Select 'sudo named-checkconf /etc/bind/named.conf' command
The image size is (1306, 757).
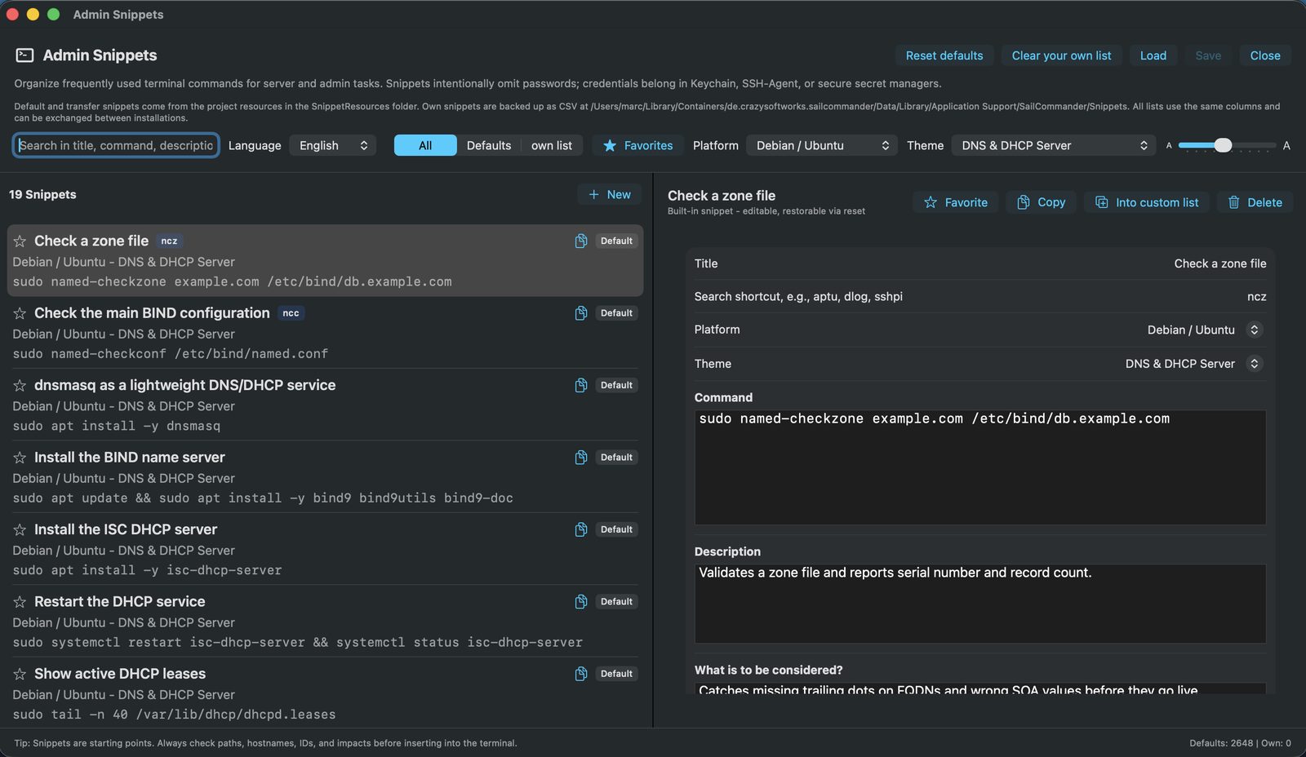point(171,354)
